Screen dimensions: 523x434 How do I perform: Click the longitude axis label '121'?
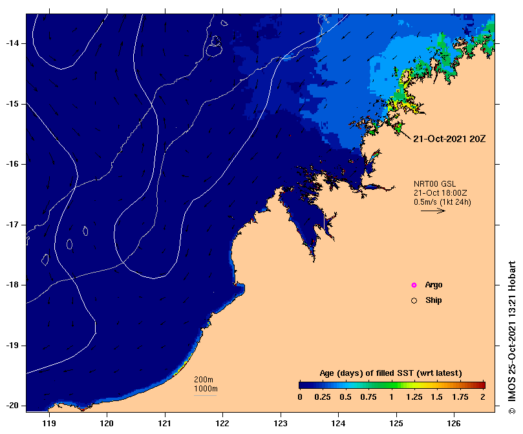165,423
